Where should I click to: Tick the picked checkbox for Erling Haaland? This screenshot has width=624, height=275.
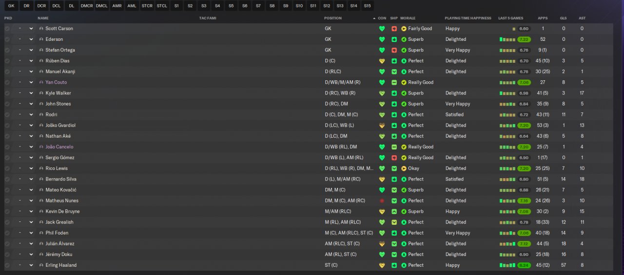click(7, 265)
